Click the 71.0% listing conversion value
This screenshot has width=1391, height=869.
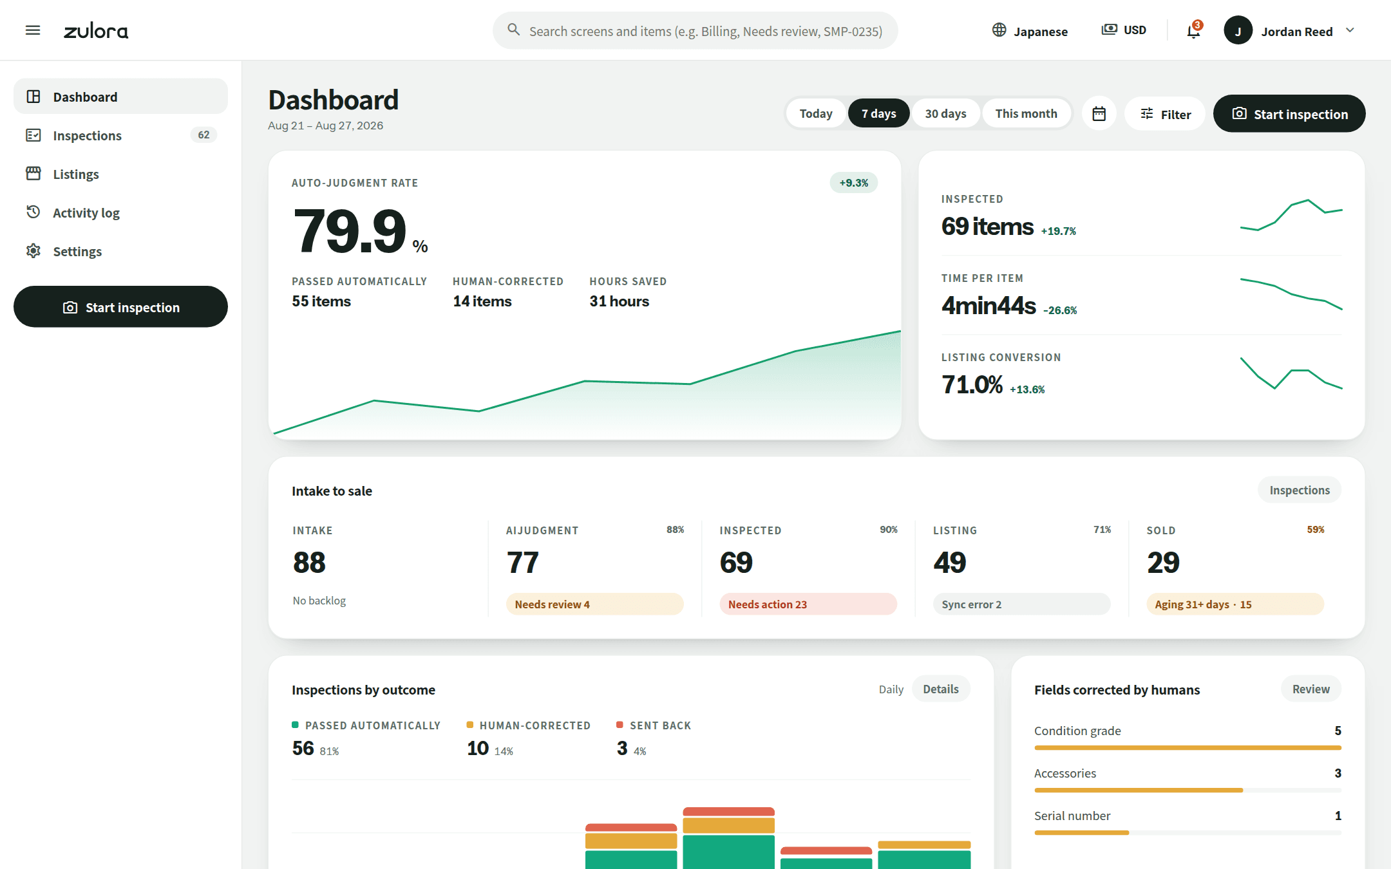972,385
